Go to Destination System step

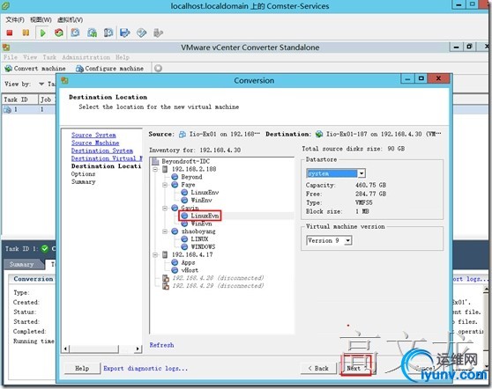(102, 150)
